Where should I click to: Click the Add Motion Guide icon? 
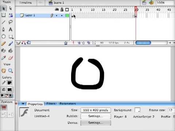(x=24, y=43)
